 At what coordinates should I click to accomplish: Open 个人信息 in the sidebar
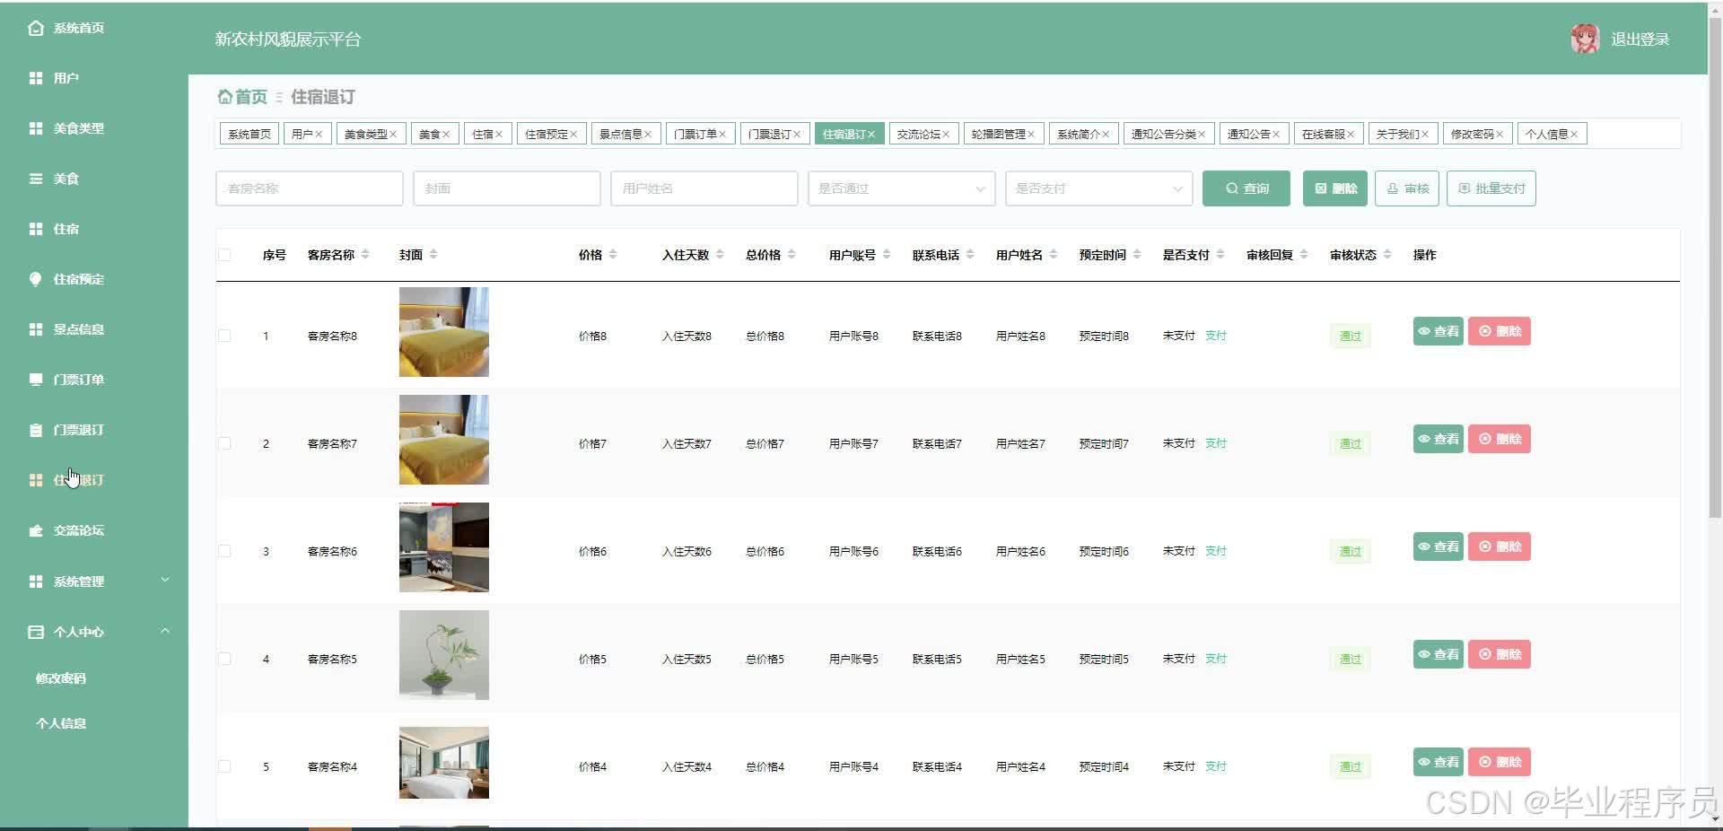(61, 723)
